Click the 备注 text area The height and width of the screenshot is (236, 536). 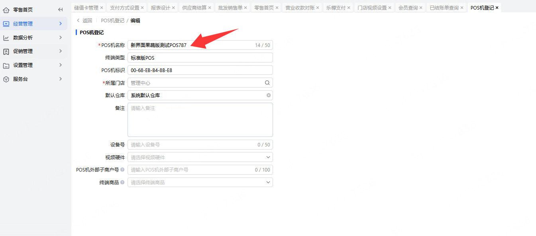click(200, 120)
